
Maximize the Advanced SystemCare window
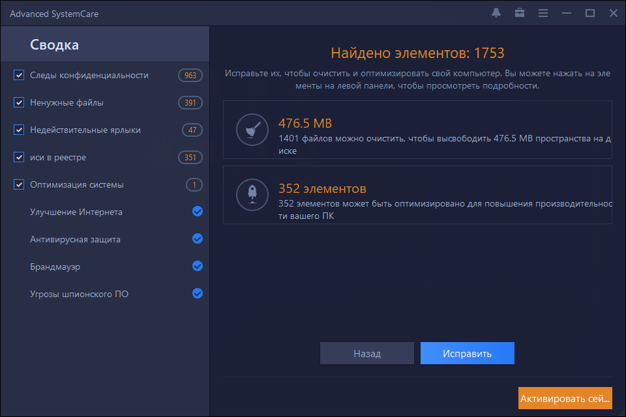coord(590,13)
